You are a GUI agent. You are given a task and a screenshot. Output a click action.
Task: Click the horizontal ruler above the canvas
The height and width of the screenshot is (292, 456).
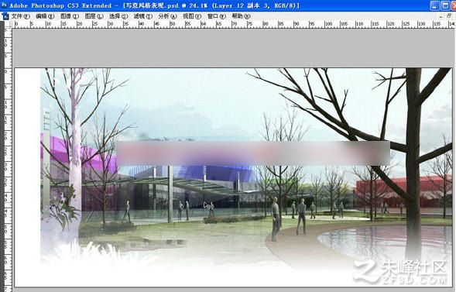[234, 25]
